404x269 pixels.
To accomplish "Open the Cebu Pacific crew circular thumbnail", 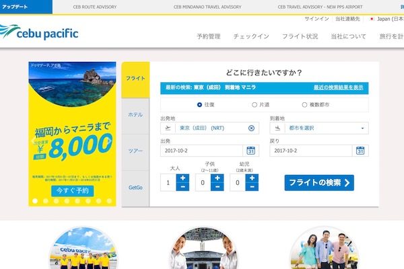I will (x=83, y=248).
